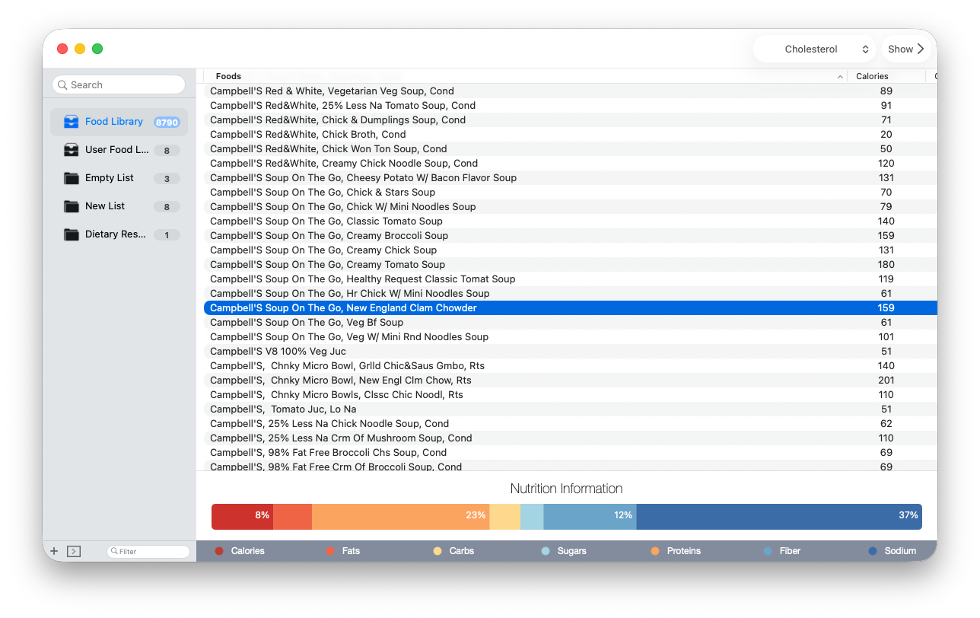Select Chick Won Ton Soup row

(571, 149)
